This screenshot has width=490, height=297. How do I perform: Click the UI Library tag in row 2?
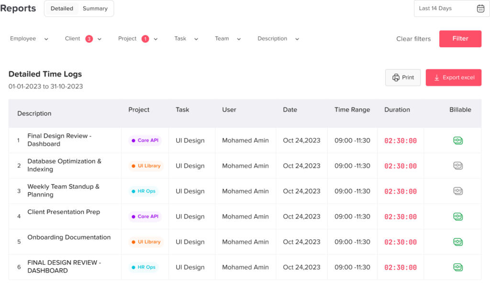tap(146, 166)
